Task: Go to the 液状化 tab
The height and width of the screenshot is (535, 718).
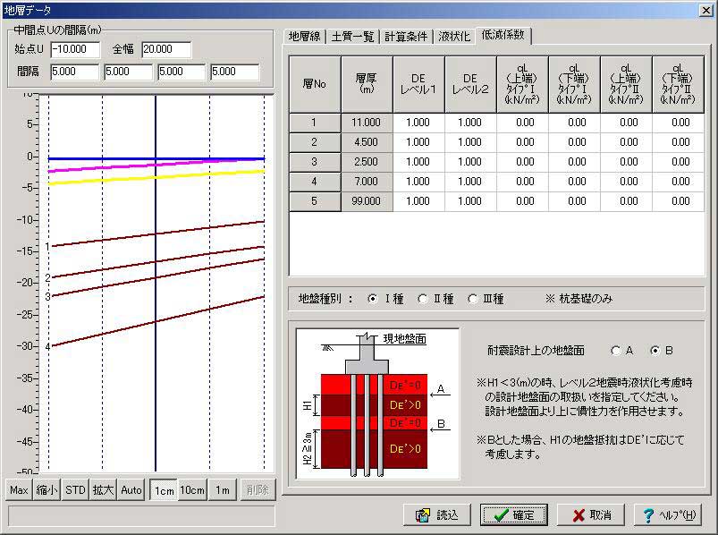Action: point(454,36)
